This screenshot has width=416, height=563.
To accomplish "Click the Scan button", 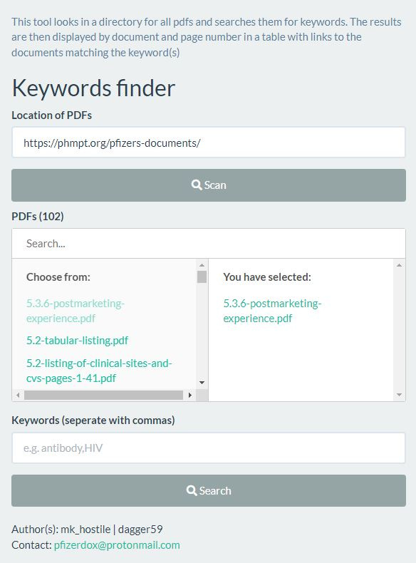I will point(209,185).
